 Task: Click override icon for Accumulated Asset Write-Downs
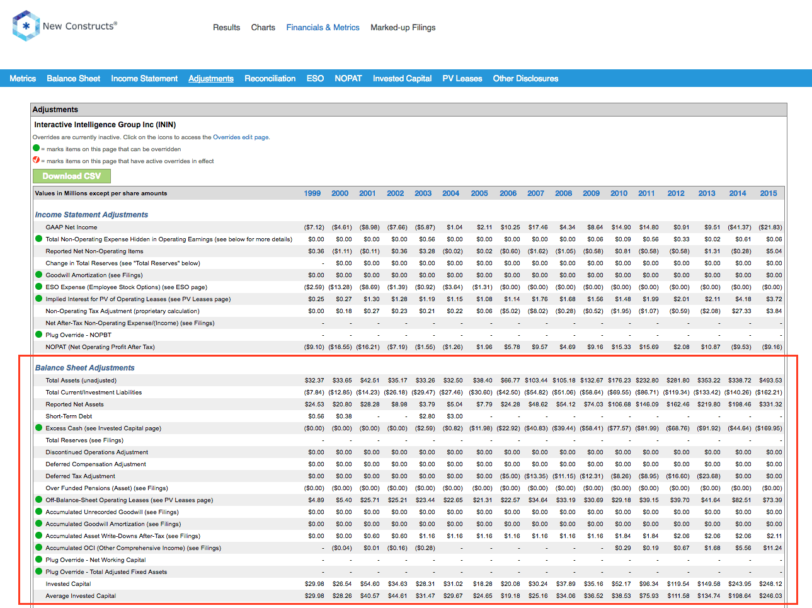pos(38,536)
